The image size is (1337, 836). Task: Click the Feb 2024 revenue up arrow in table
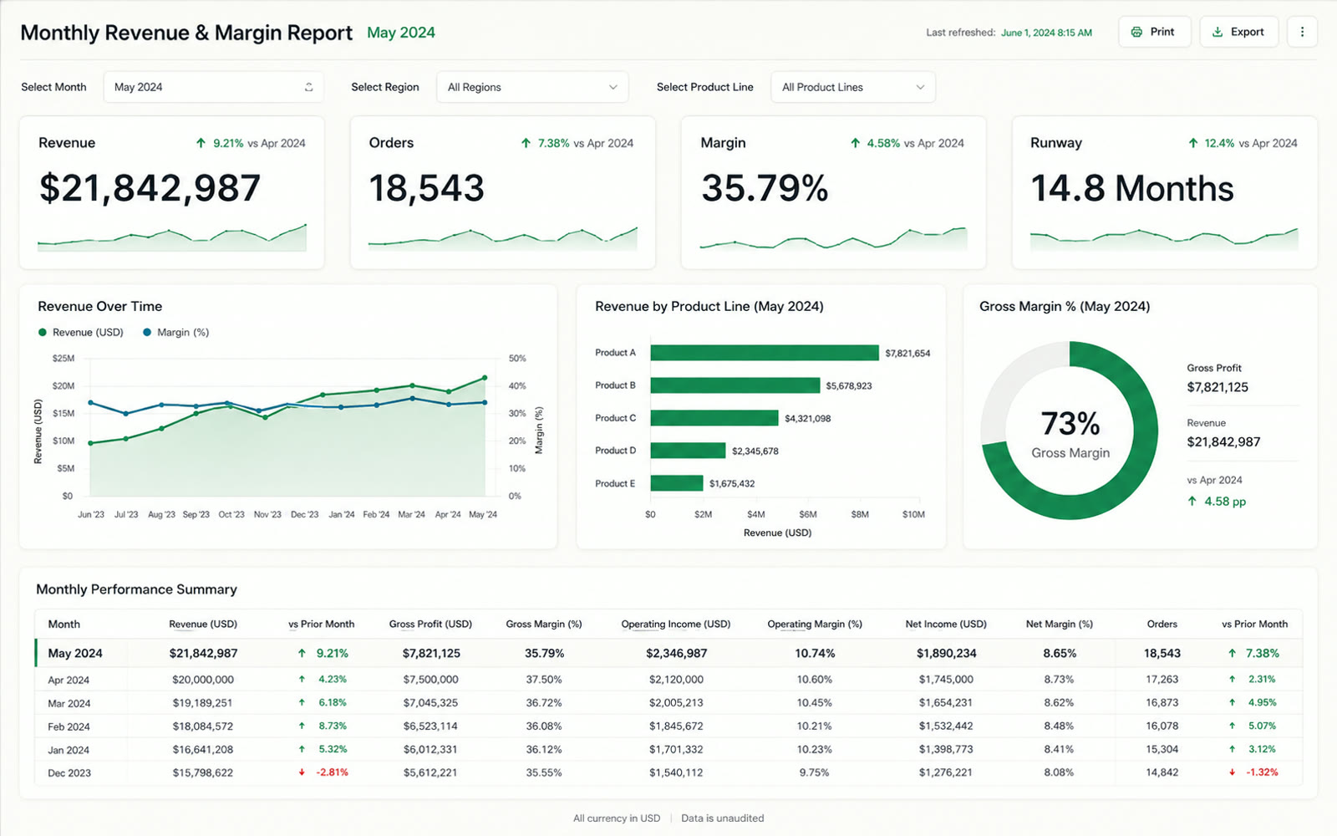302,726
